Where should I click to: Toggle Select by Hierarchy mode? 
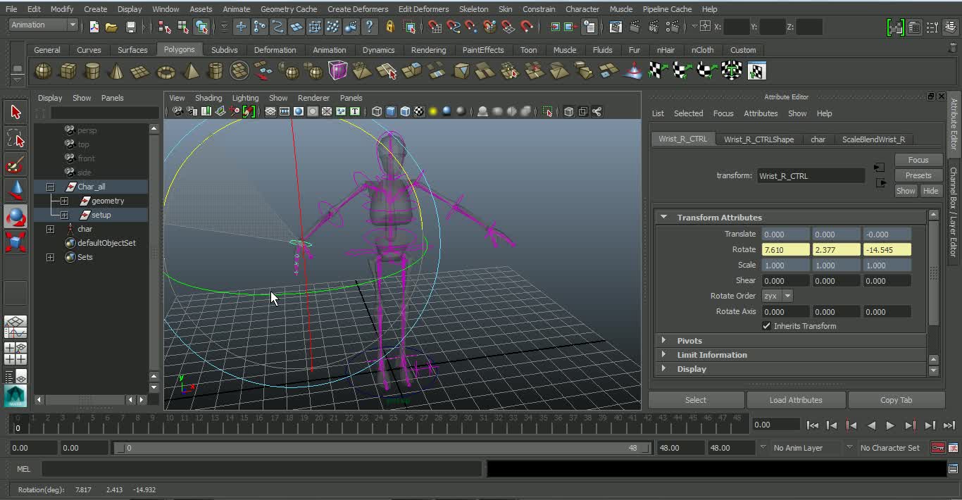pyautogui.click(x=165, y=27)
